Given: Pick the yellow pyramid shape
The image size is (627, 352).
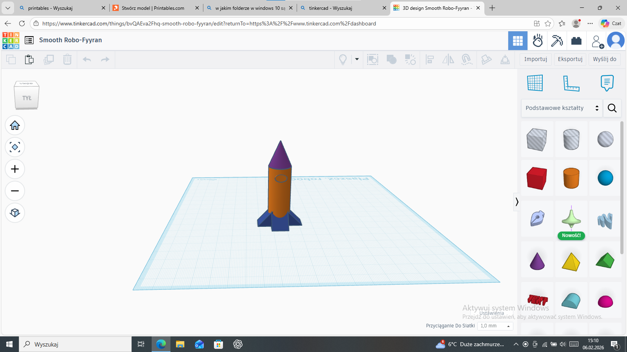Looking at the screenshot, I should click(571, 262).
